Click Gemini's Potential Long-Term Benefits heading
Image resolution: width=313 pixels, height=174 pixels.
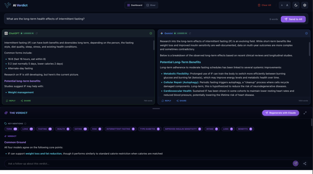click(180, 62)
